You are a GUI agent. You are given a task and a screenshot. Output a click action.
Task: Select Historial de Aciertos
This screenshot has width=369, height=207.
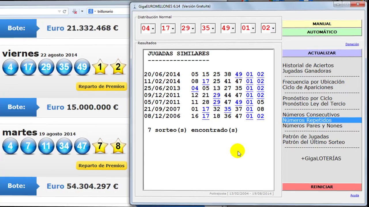tap(308, 66)
